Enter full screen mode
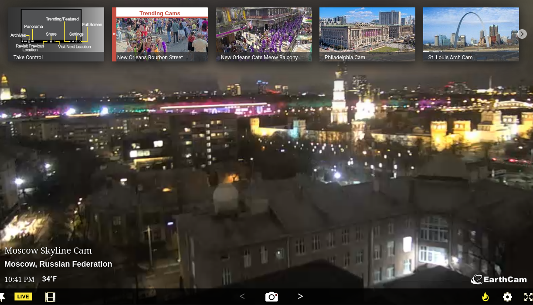 [528, 297]
